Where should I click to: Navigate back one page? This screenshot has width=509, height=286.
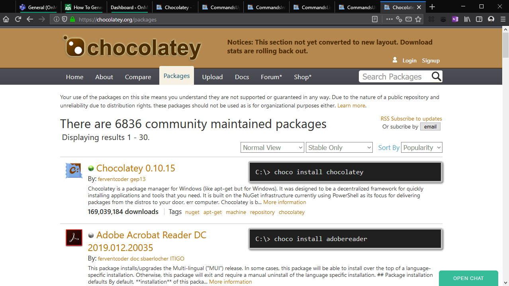30,19
